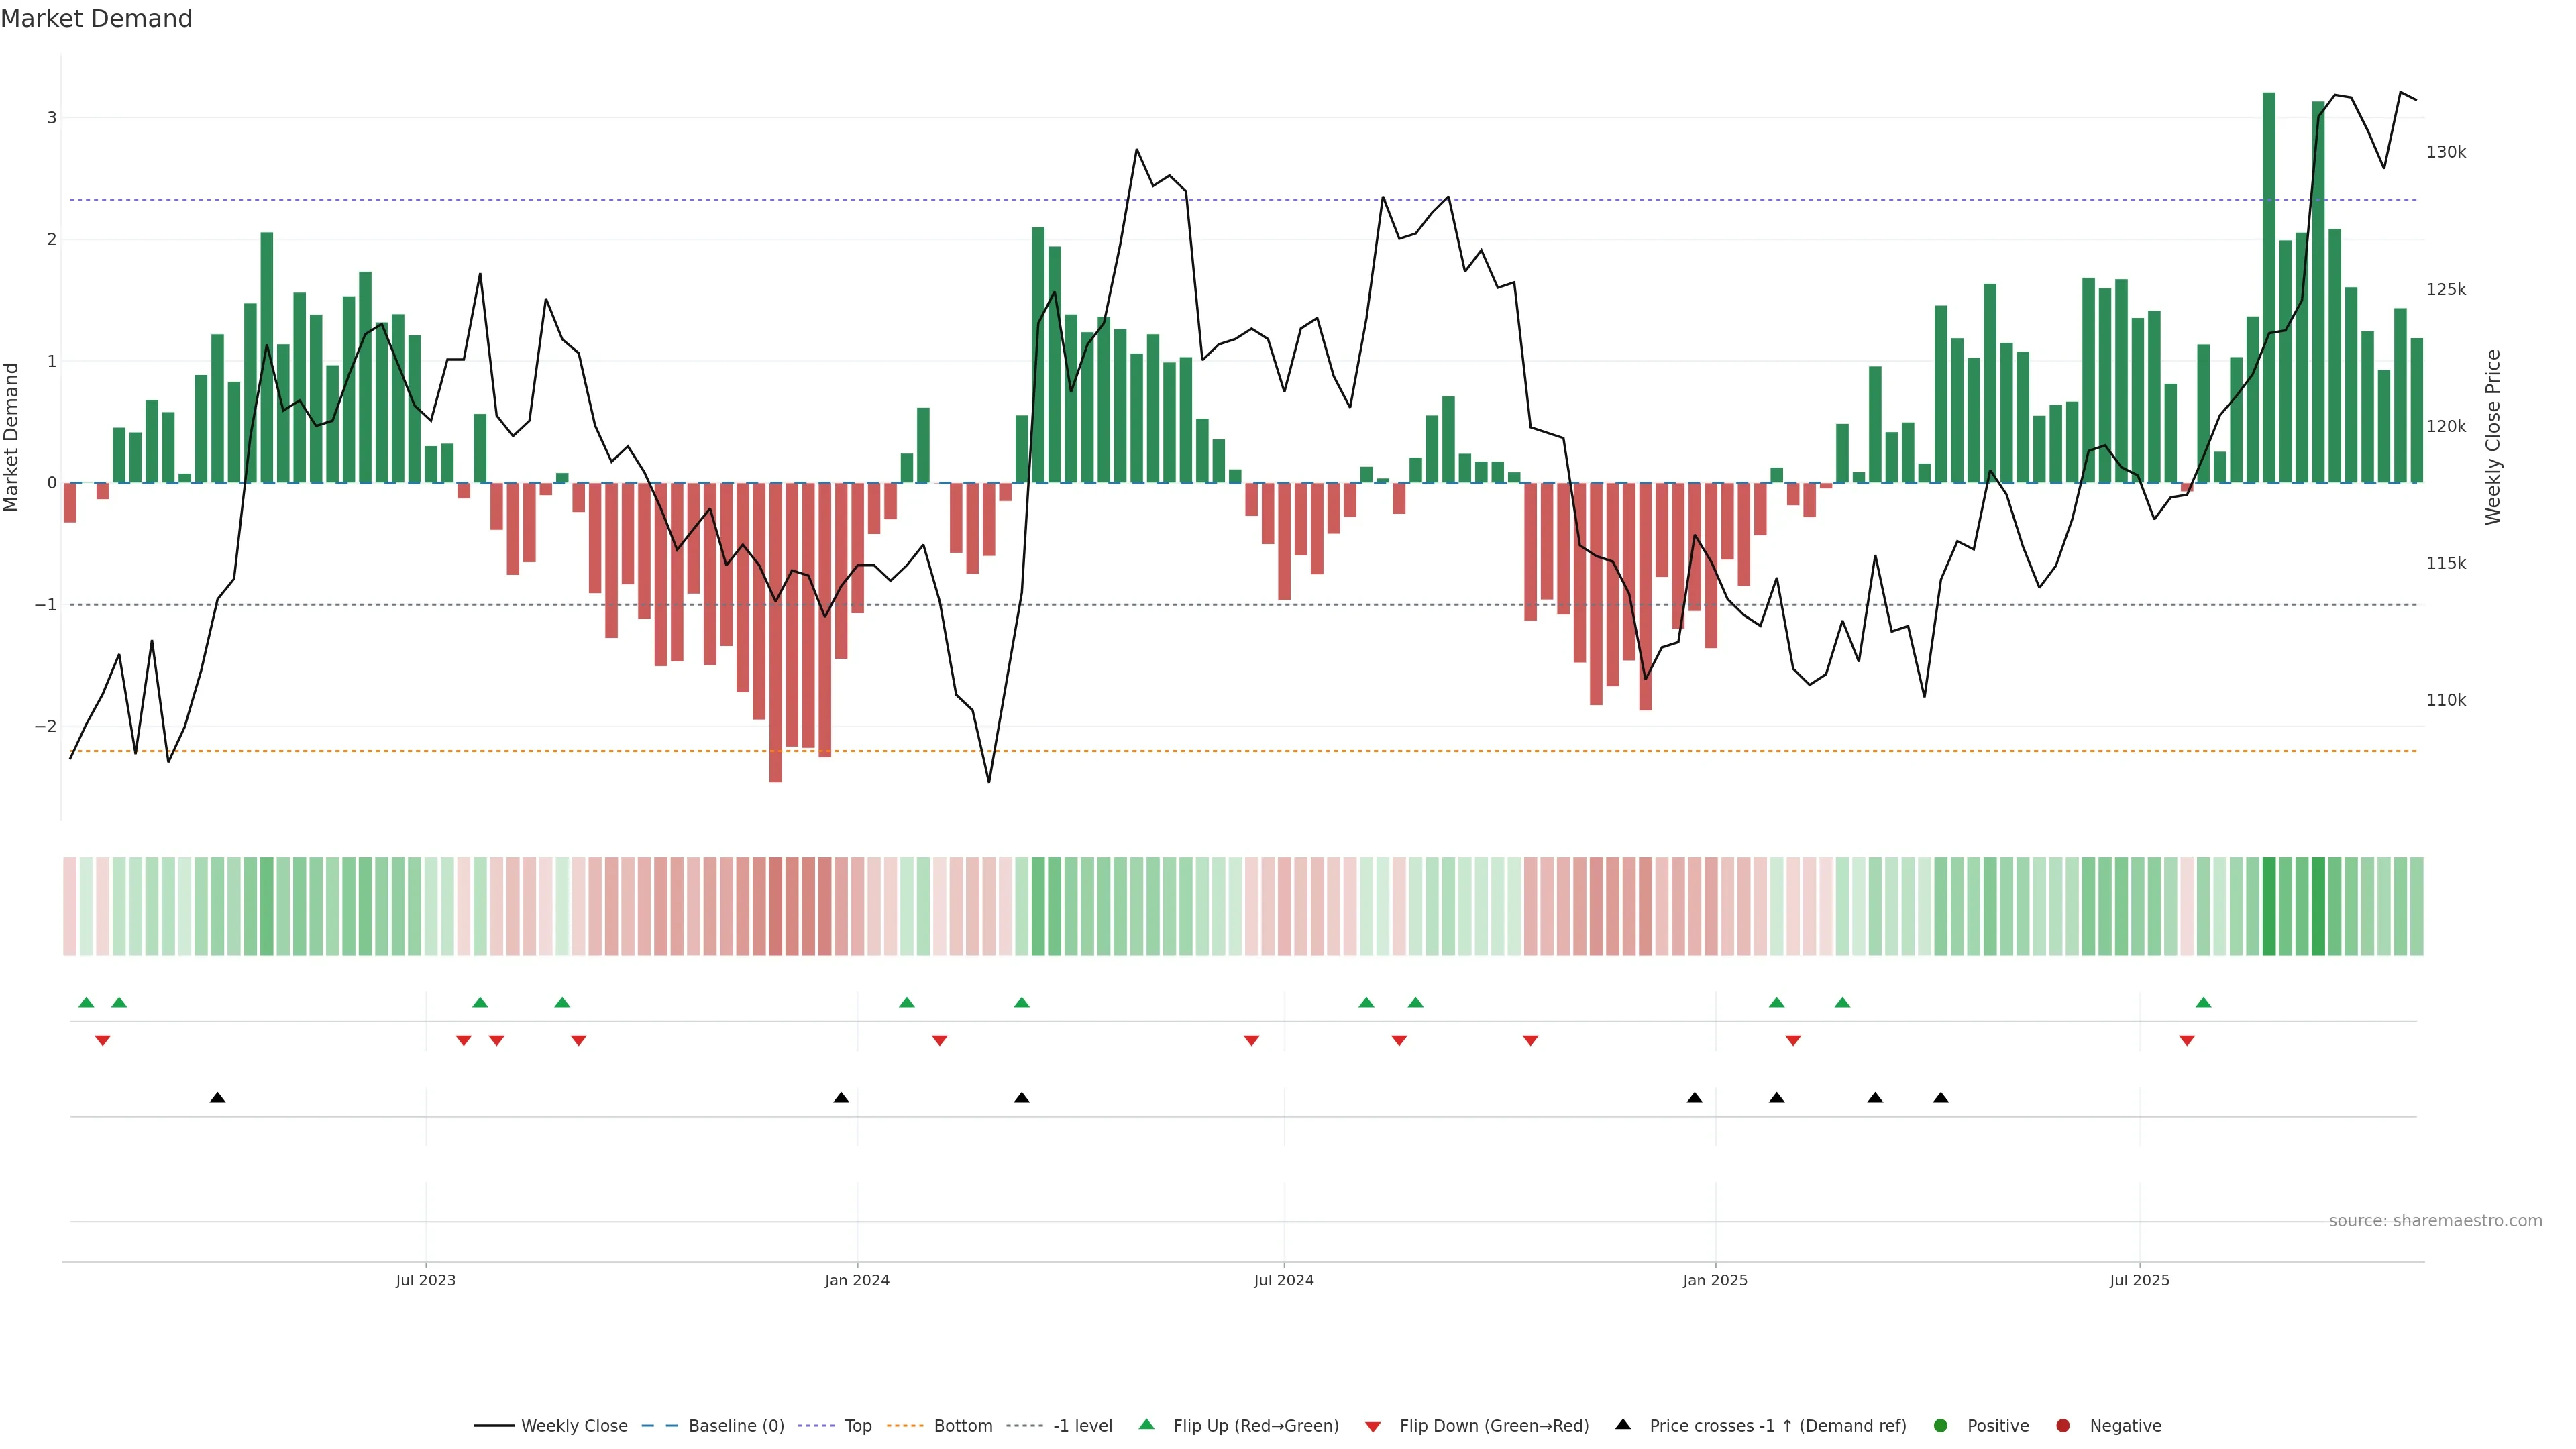
Task: Hide the -1 level series via legend
Action: click(x=1082, y=1425)
